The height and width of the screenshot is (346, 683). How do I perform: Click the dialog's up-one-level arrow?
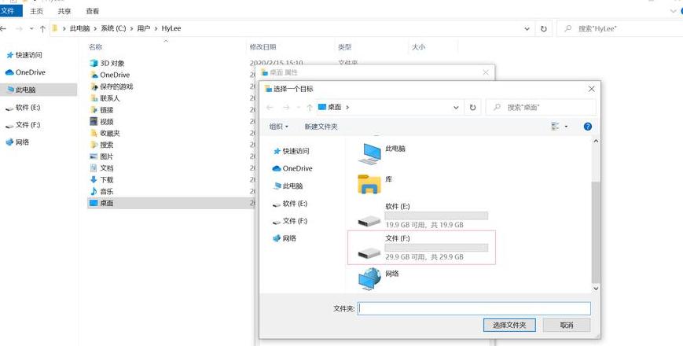[309, 107]
